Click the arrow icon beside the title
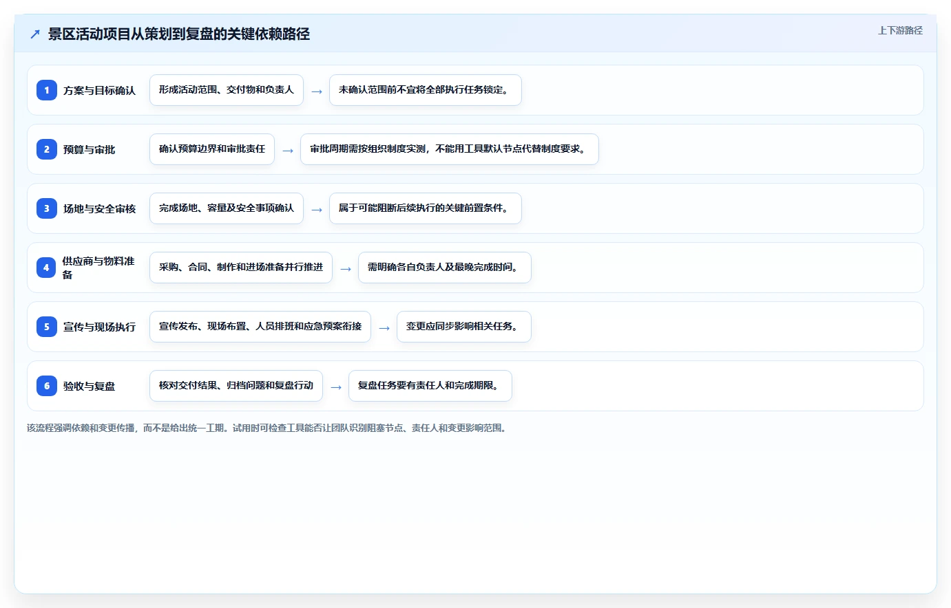951x608 pixels. point(35,34)
